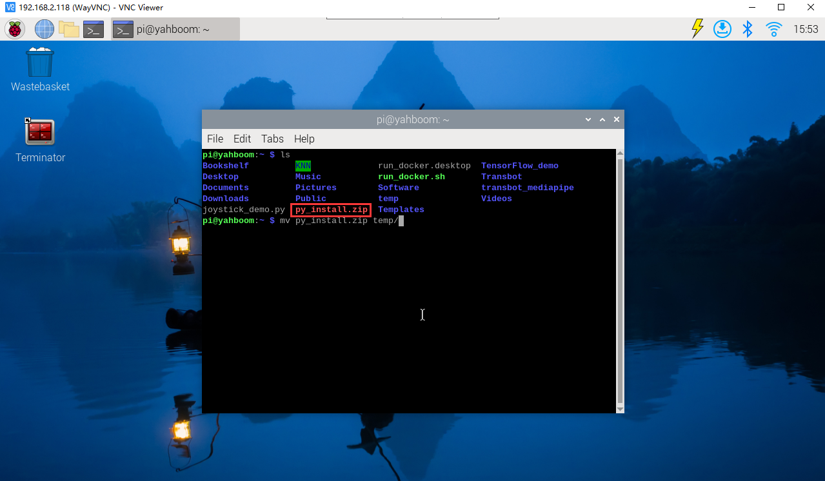Select the Terminator desktop shortcut
This screenshot has width=825, height=481.
40,141
